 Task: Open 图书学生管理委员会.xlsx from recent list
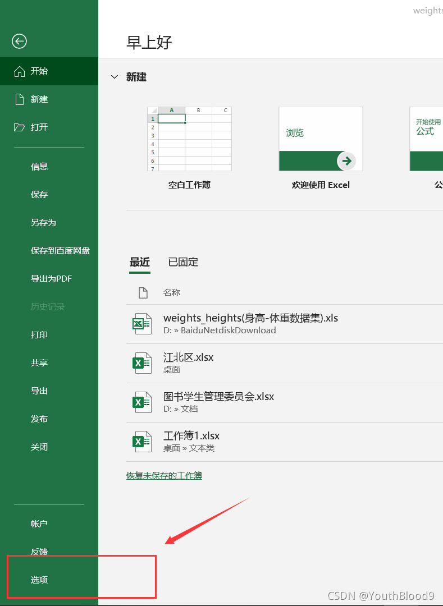click(x=219, y=397)
